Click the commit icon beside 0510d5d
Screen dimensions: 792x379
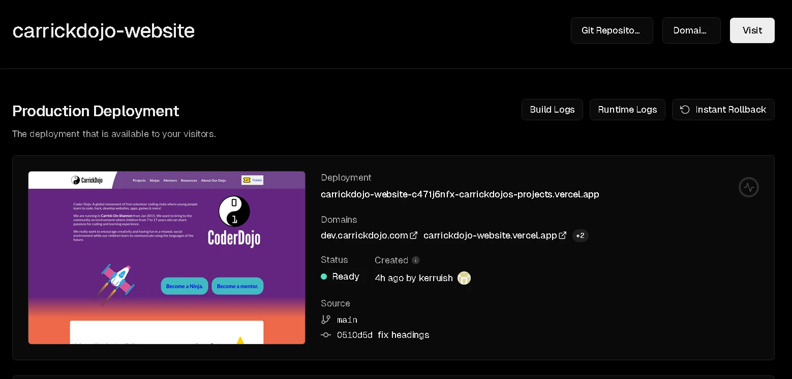click(x=326, y=335)
